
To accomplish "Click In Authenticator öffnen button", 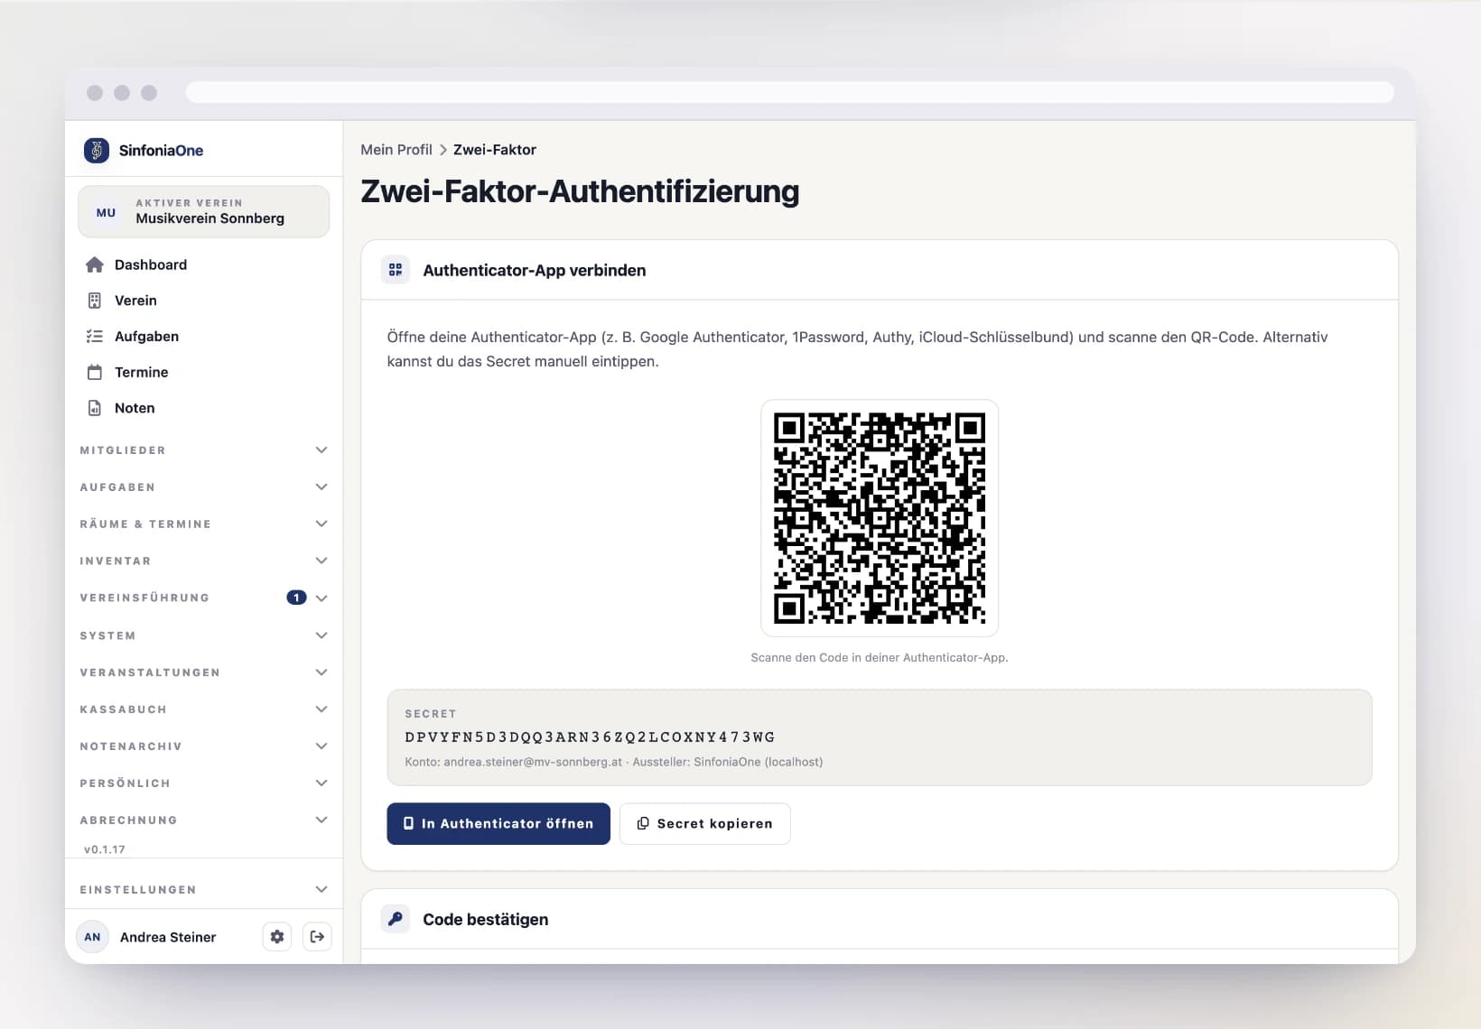I will point(498,824).
